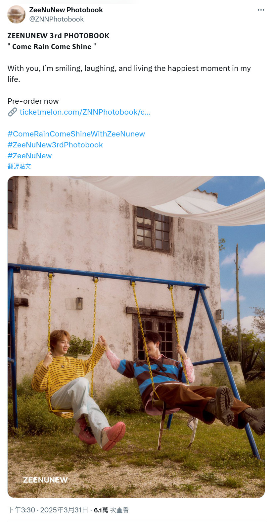Click the 'Pre-order now' text

[33, 101]
